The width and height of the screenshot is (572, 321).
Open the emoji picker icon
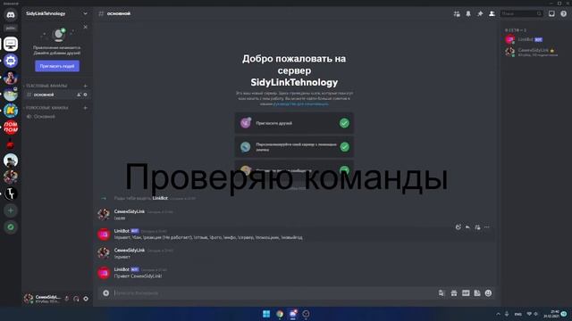[489, 293]
